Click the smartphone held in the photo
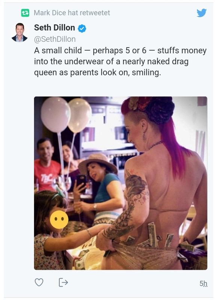 click(81, 183)
